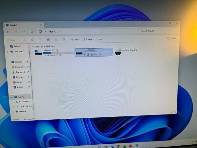Click '3 items' status bar text

[x=16, y=119]
